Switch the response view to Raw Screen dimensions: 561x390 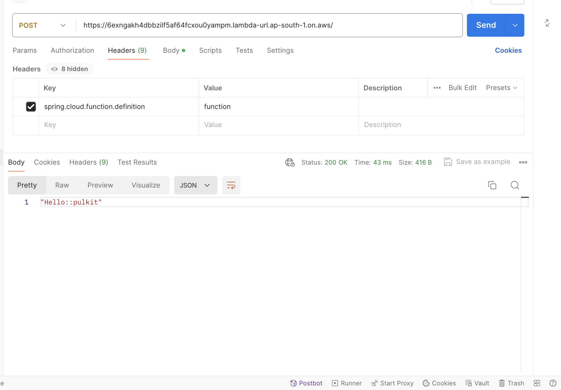[62, 185]
